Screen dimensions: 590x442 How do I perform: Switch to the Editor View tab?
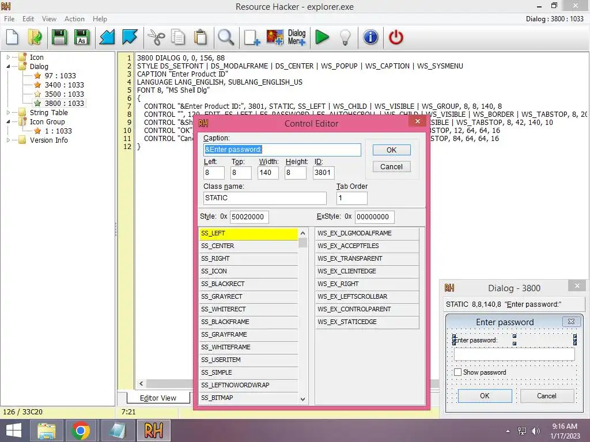158,398
